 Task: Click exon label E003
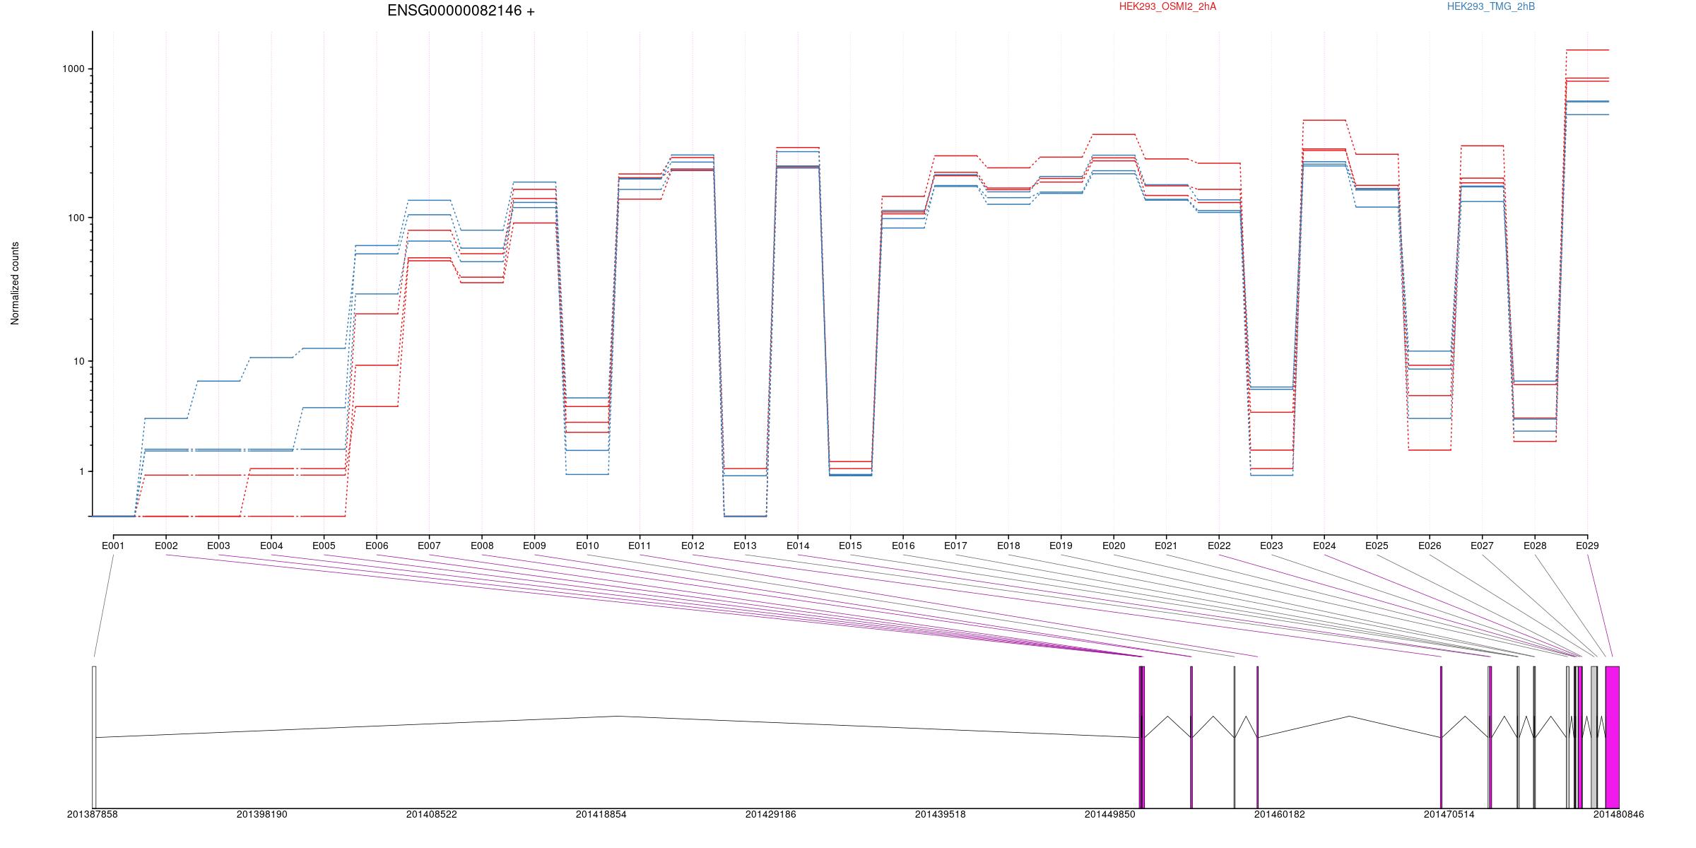[218, 546]
